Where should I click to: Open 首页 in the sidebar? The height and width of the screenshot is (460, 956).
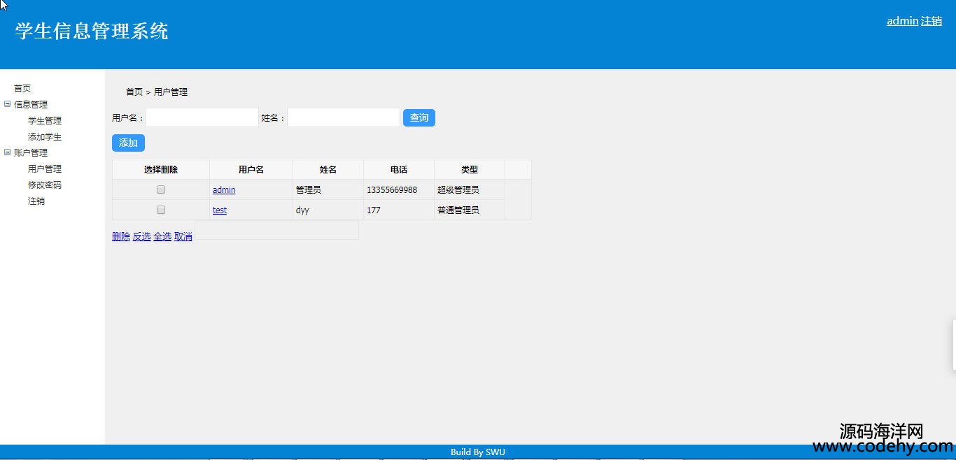22,88
